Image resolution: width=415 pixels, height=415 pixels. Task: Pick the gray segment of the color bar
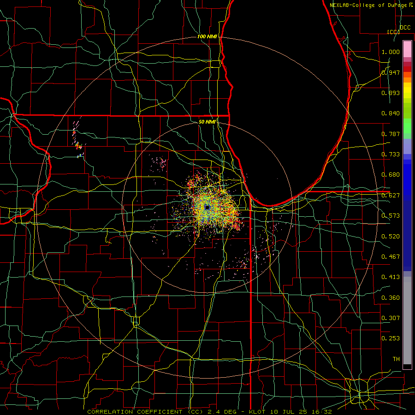click(407, 320)
